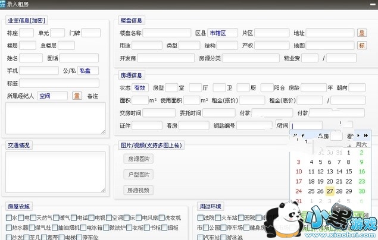Screen dimensions: 378x240
Task: Click the 交通情况 text area
Action: pos(55,172)
